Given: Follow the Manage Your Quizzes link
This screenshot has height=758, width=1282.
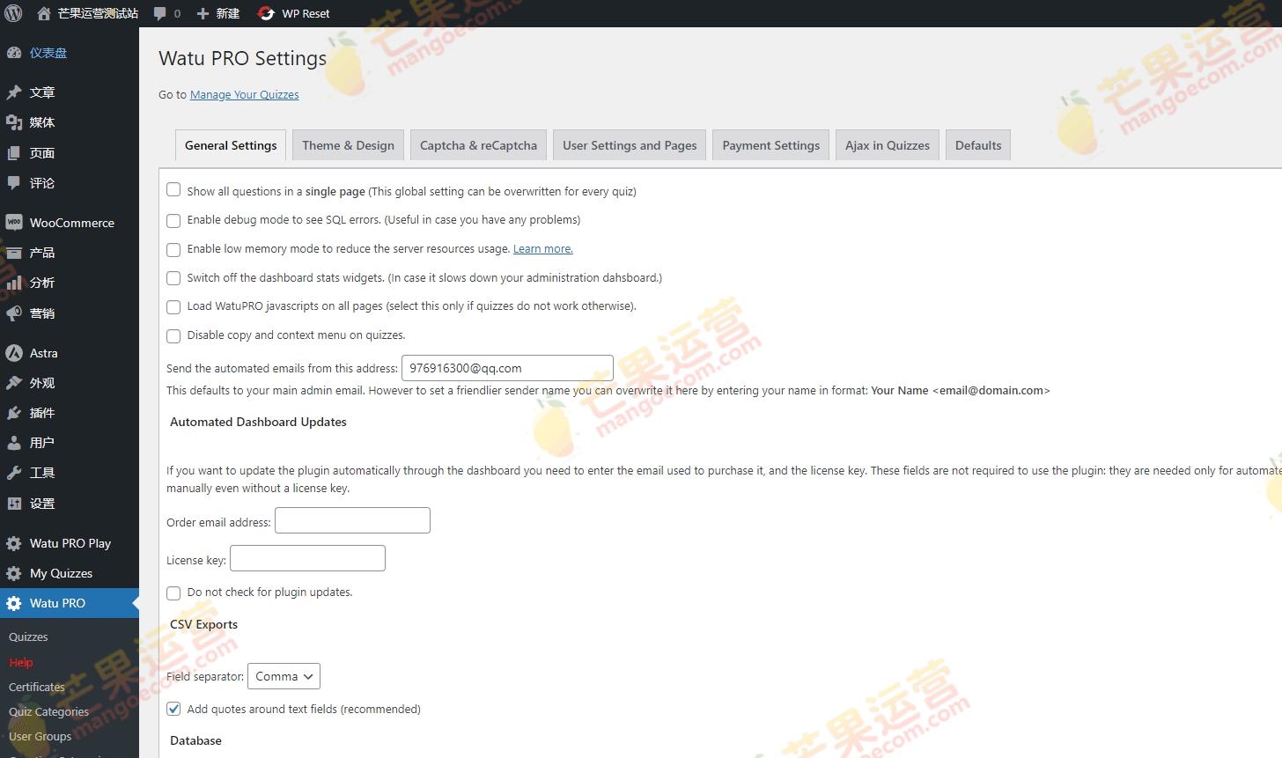Looking at the screenshot, I should (x=245, y=95).
